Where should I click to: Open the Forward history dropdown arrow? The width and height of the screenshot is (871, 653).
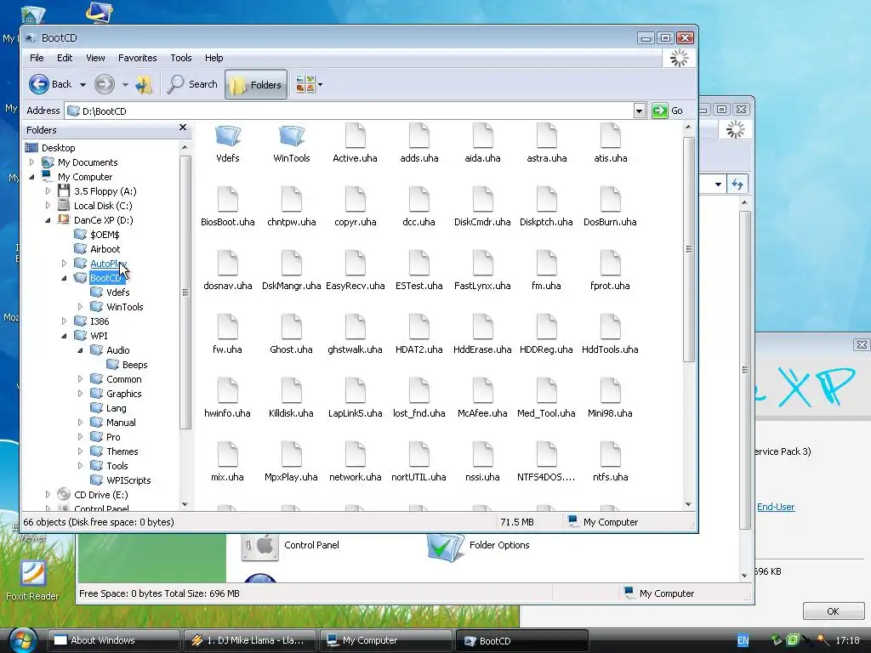point(125,85)
